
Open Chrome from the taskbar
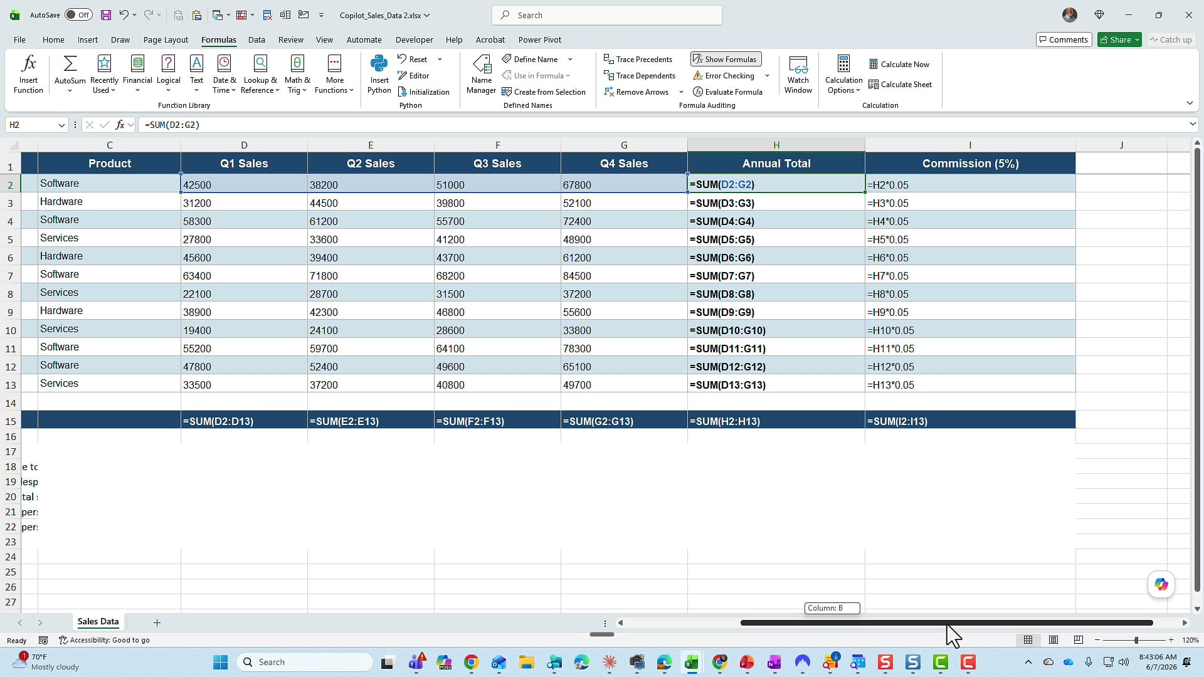coord(471,662)
